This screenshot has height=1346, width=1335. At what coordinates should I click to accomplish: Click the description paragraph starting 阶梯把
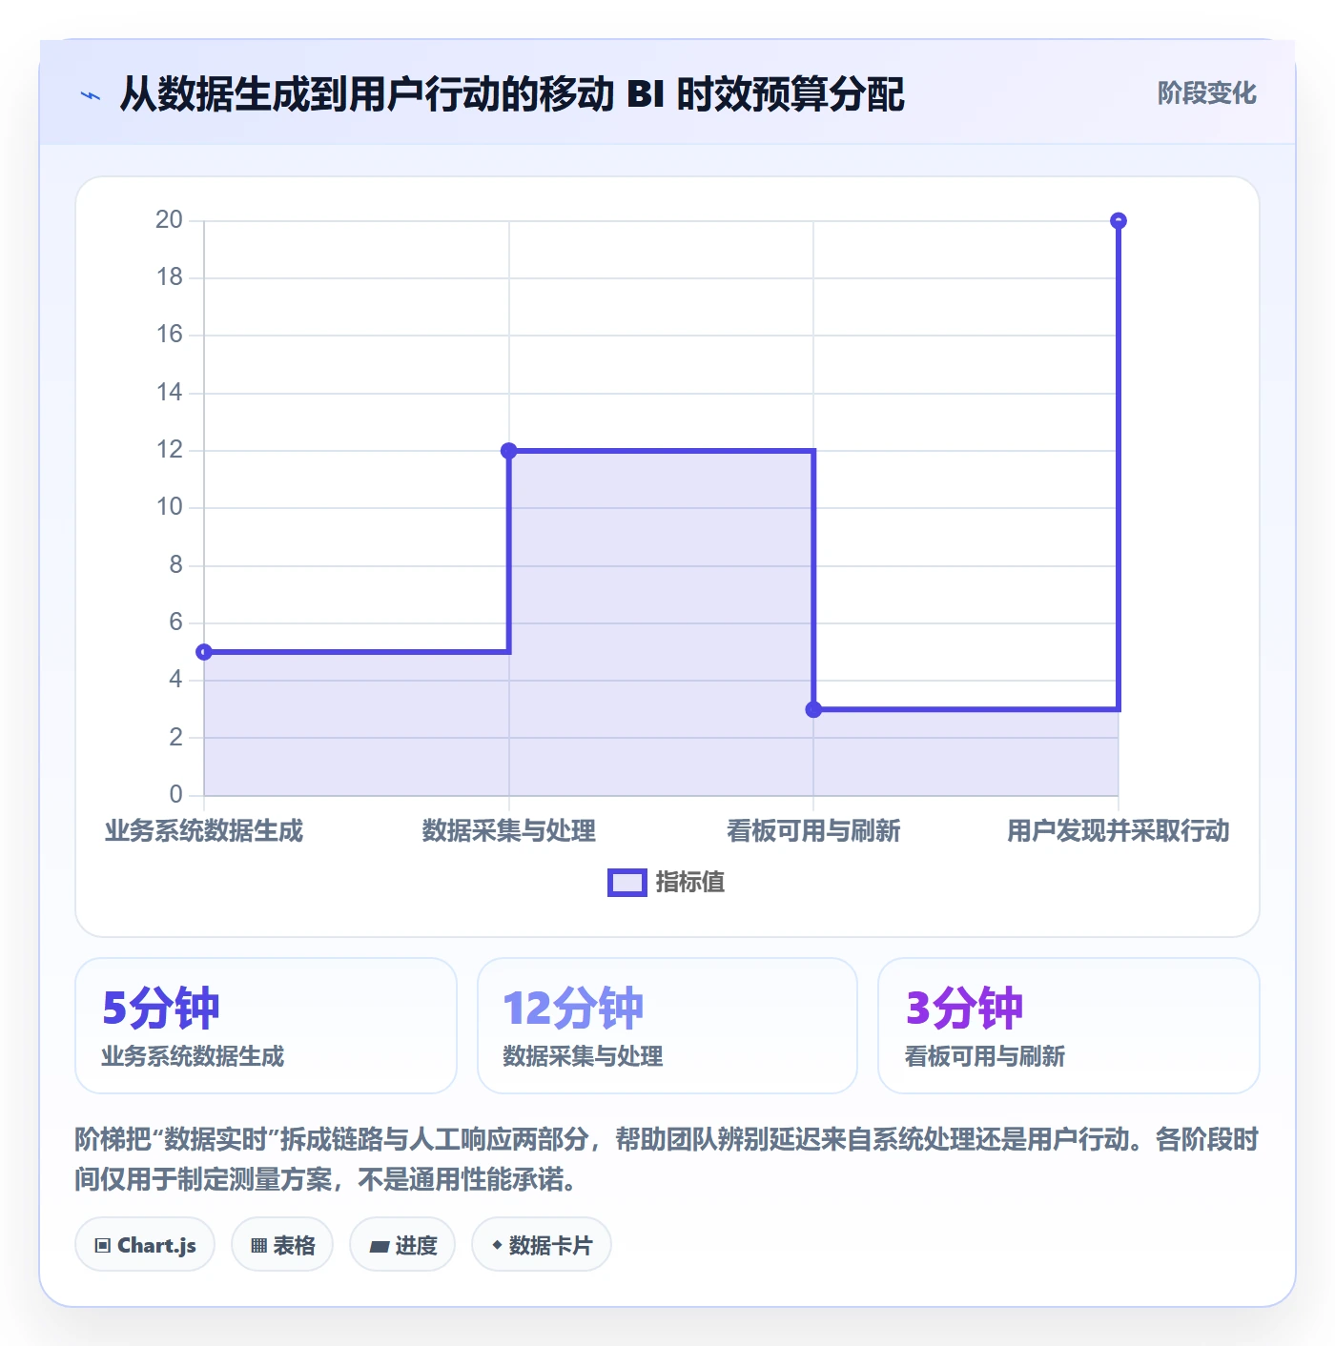point(667,1159)
